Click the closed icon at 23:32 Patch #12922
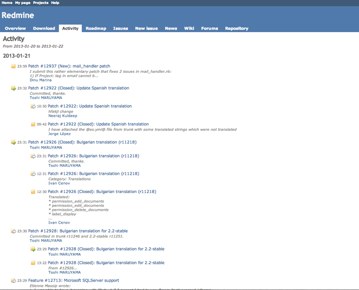This screenshot has width=359, height=290. coord(13,88)
